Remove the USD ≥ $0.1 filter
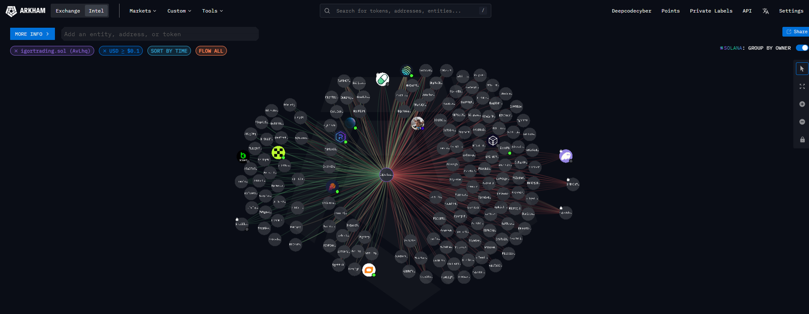The image size is (809, 314). coord(105,51)
